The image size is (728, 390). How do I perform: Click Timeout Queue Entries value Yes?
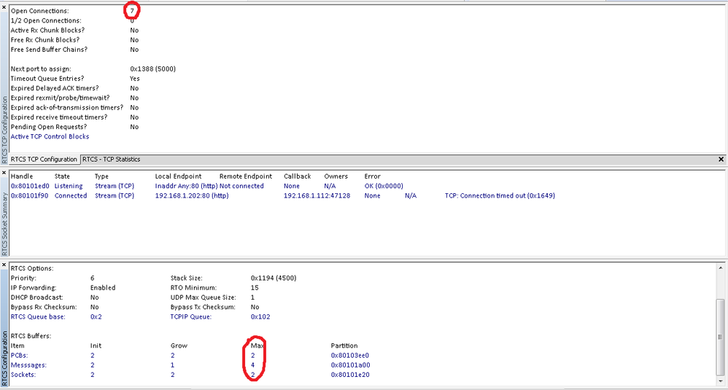(135, 79)
